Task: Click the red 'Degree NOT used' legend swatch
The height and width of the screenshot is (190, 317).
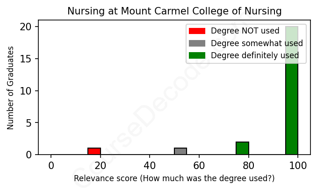Action: tap(197, 31)
